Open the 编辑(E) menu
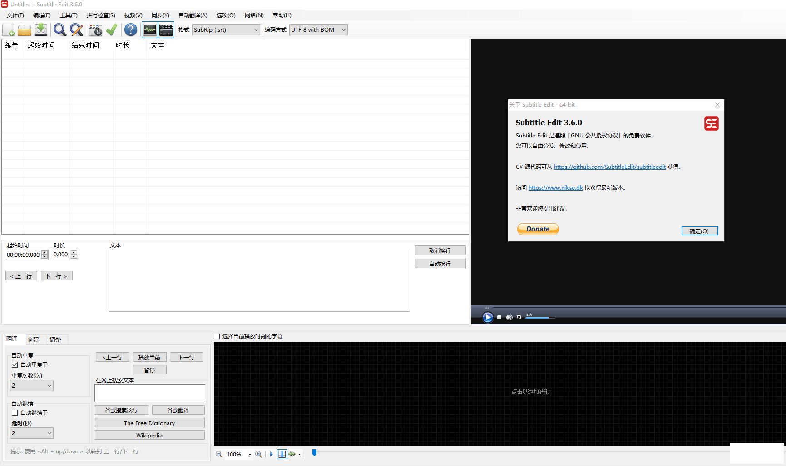Screen dimensions: 786x466 coord(42,15)
